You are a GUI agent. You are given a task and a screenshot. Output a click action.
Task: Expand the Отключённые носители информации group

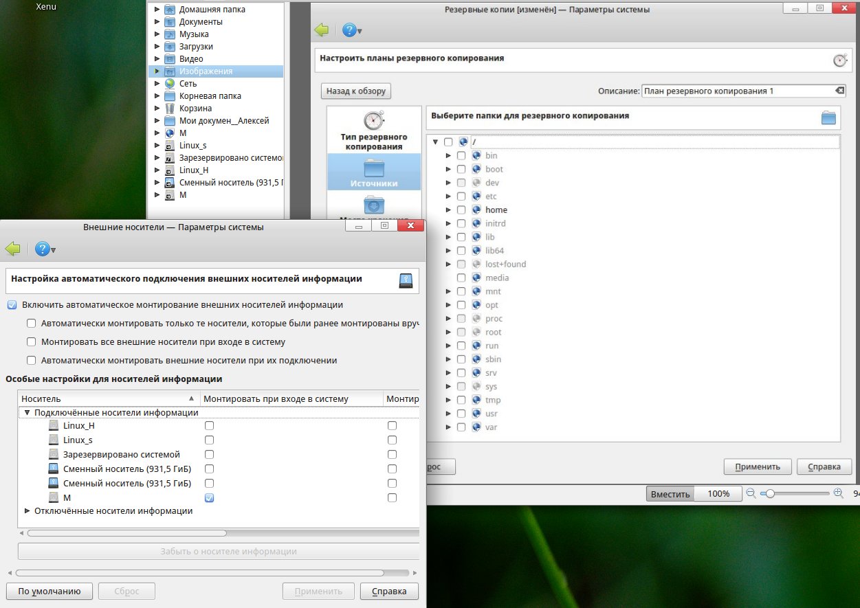[27, 511]
